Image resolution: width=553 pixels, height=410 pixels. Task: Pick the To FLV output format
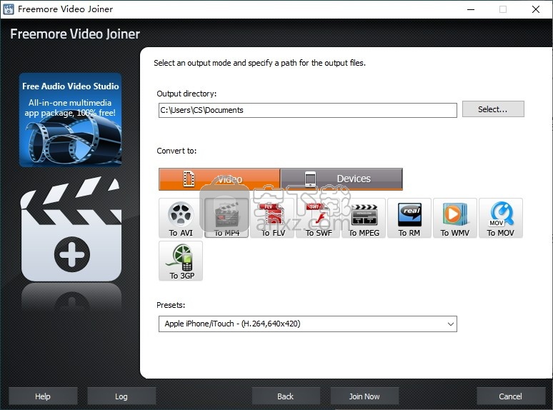coord(272,219)
